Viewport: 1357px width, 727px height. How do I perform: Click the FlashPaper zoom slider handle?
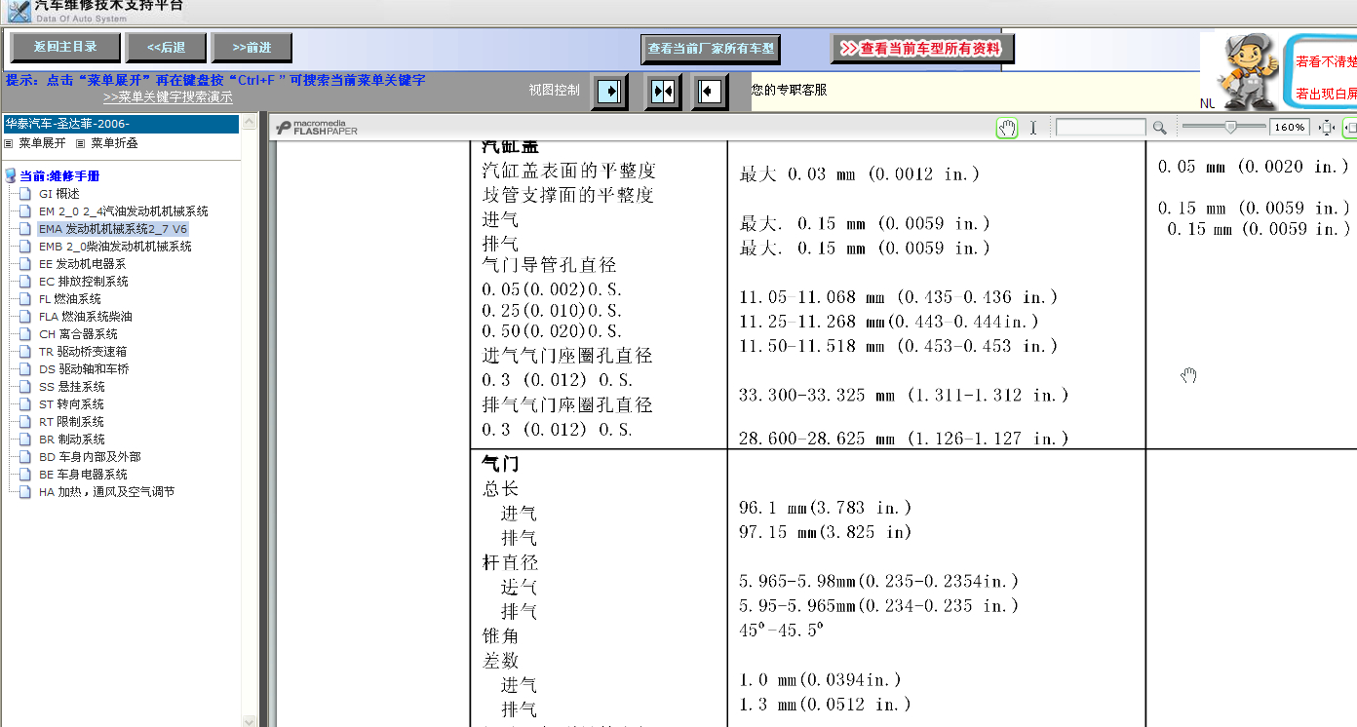pos(1231,128)
